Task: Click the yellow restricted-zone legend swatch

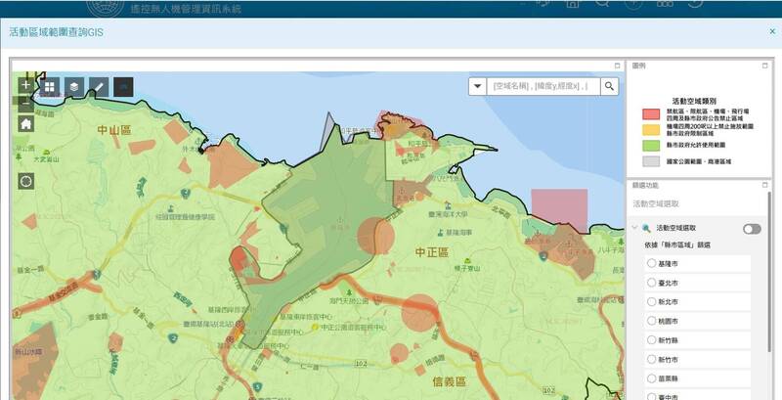Action: pyautogui.click(x=651, y=130)
